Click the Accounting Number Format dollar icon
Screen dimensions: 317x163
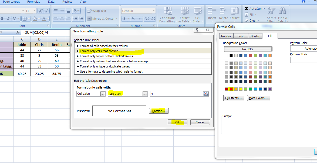tap(124, 19)
